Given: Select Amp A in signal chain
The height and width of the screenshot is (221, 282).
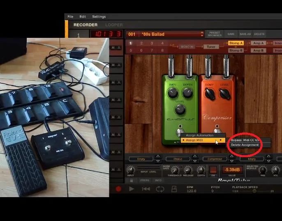Looking at the screenshot, I should click(x=258, y=43).
